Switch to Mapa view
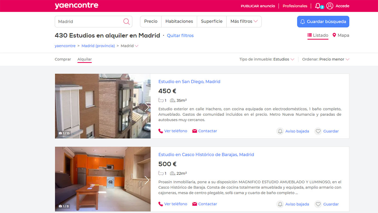Screen dimensions: 378x213 pyautogui.click(x=341, y=35)
